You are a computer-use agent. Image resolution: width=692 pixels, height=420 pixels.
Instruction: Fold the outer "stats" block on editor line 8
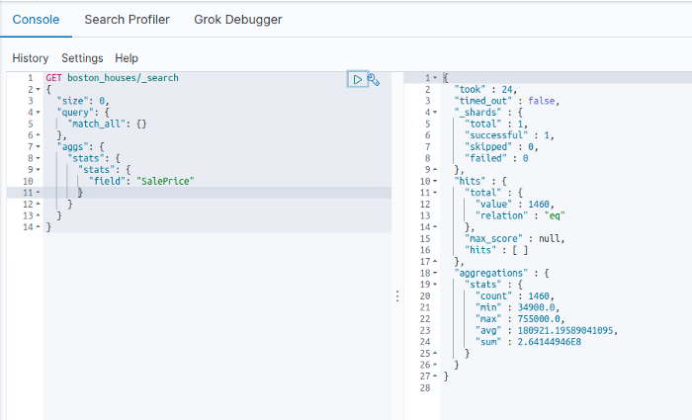point(38,158)
